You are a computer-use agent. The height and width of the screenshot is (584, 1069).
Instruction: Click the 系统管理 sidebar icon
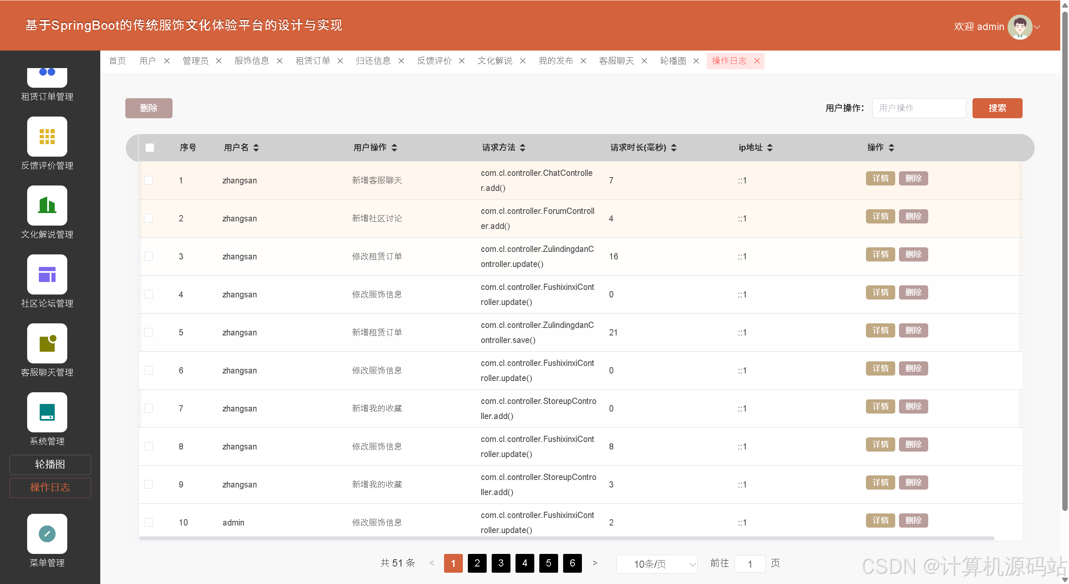click(x=47, y=412)
